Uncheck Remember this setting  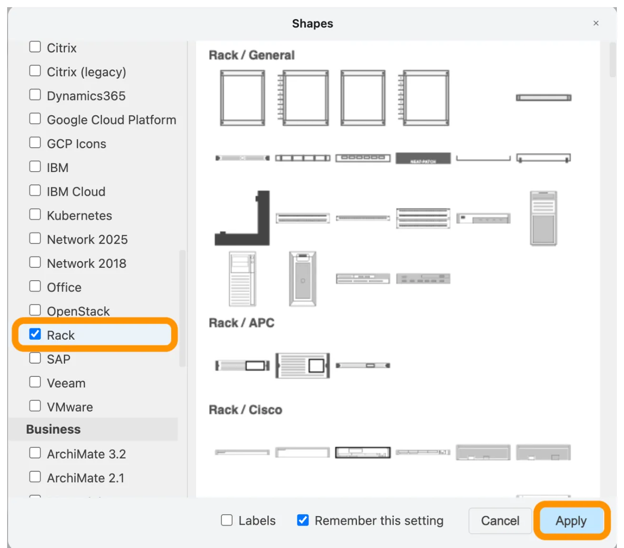[x=303, y=520]
